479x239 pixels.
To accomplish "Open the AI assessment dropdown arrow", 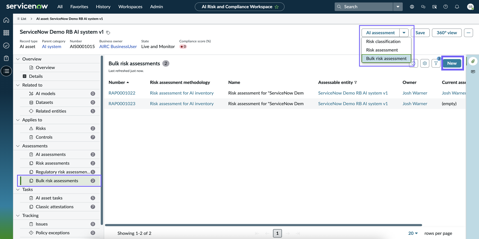I will (x=404, y=33).
